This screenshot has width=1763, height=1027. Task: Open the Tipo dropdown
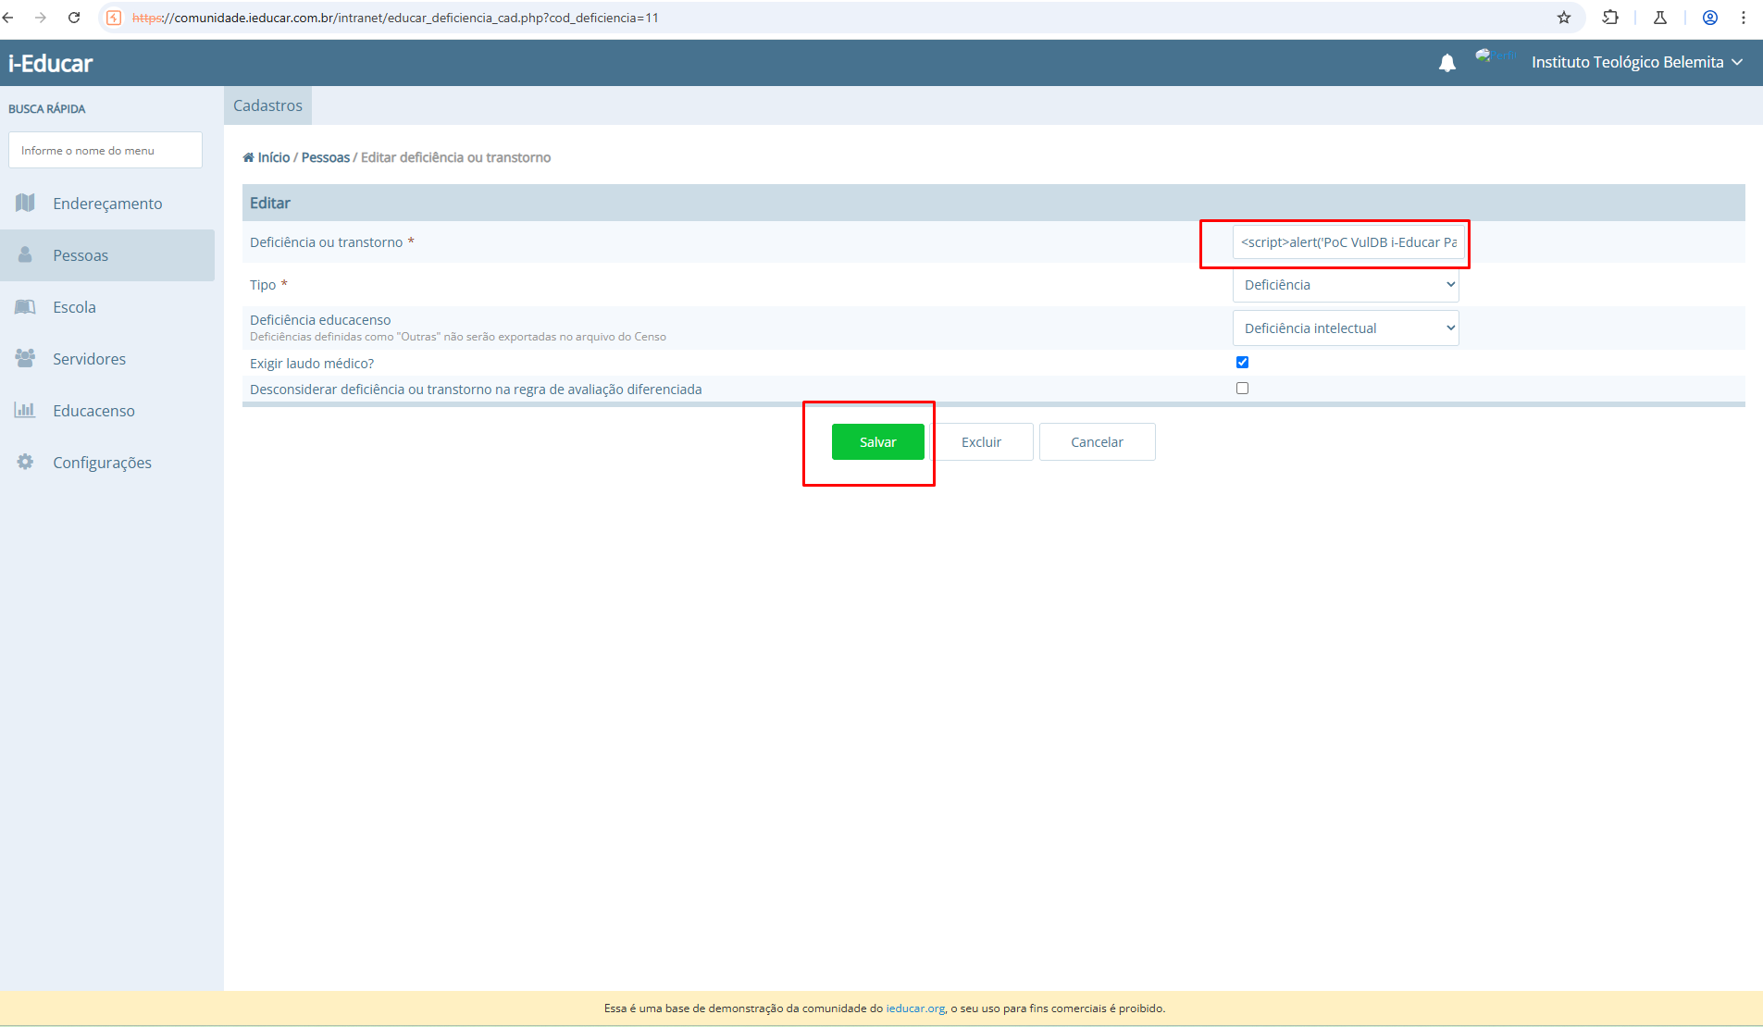pyautogui.click(x=1346, y=285)
